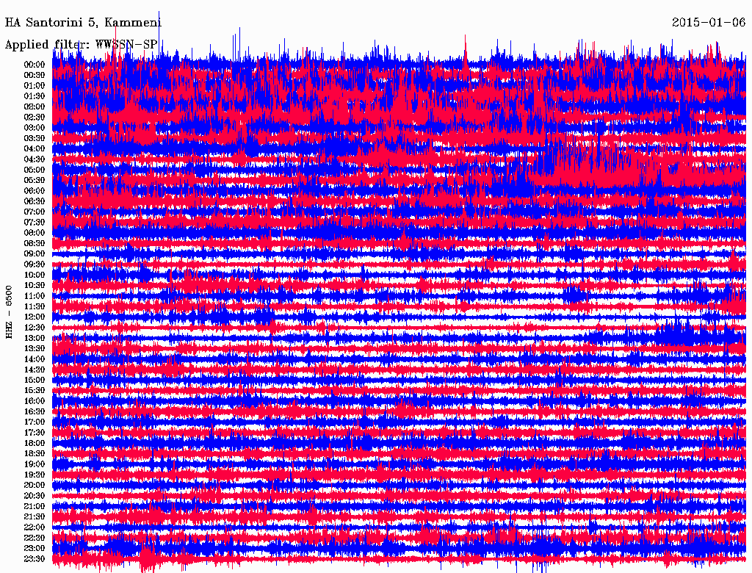Select the 21:00 time label
Viewport: 752px width, 573px height.
35,506
